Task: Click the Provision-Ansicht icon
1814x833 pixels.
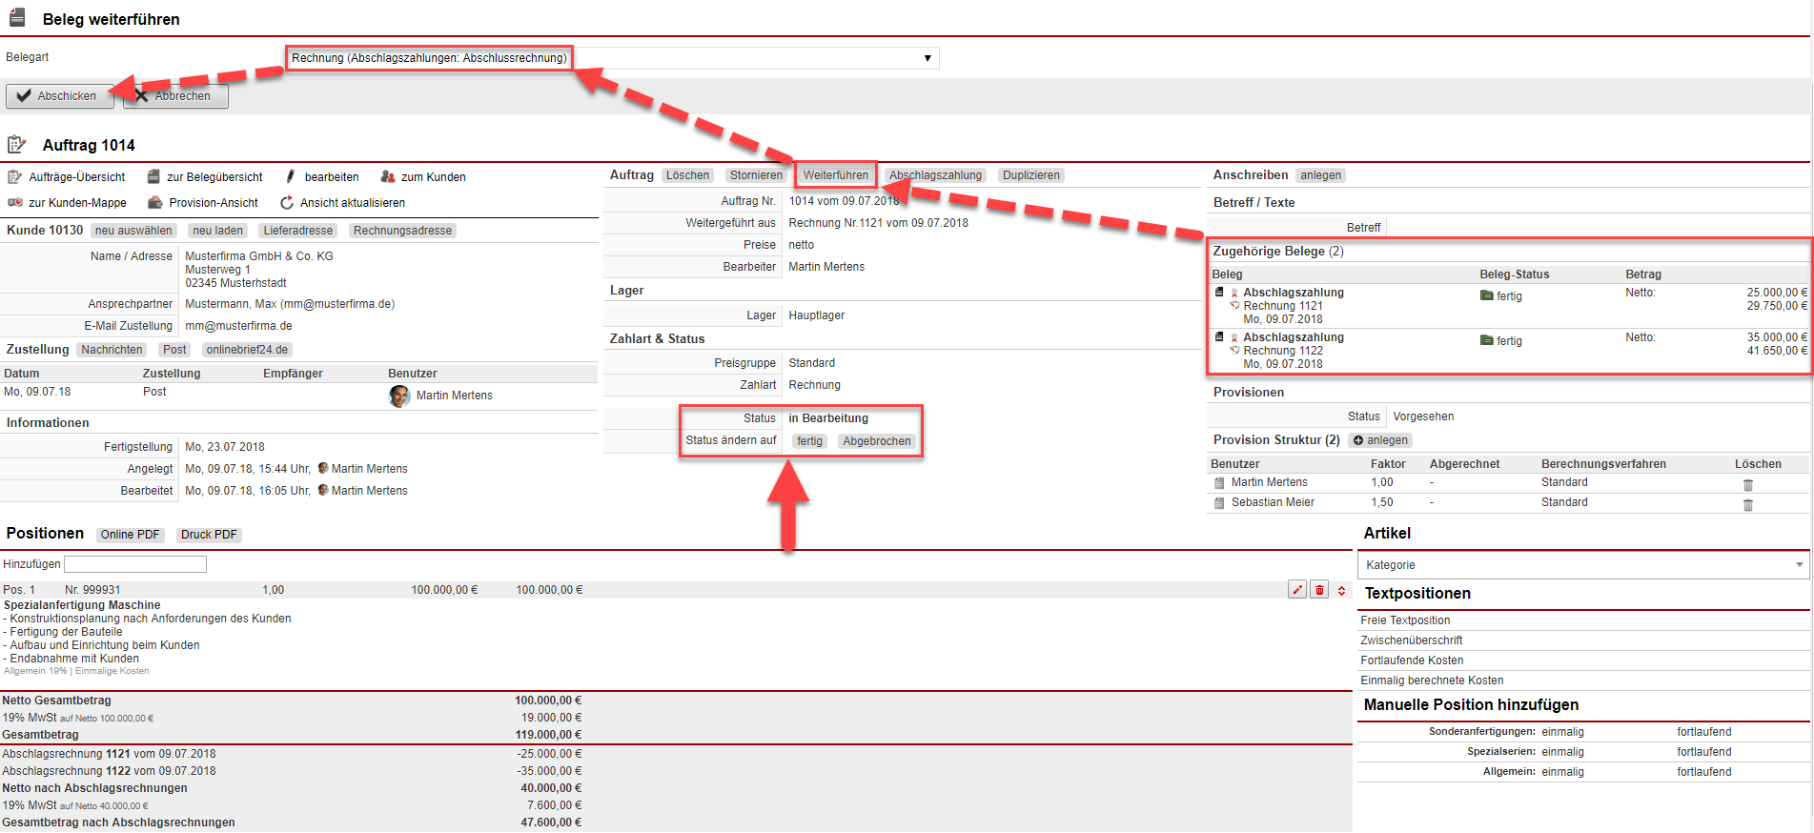Action: point(155,202)
